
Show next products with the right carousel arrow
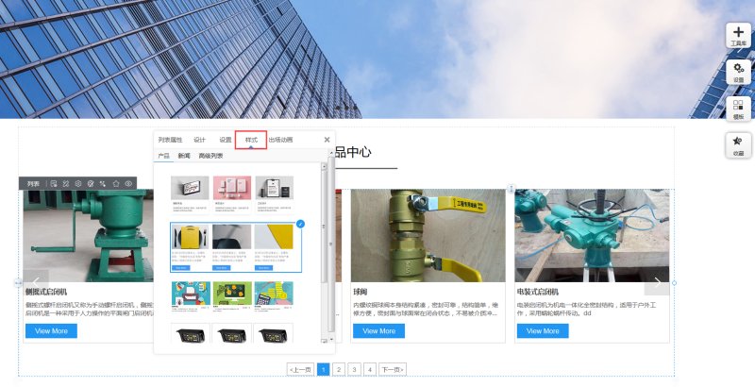point(657,282)
